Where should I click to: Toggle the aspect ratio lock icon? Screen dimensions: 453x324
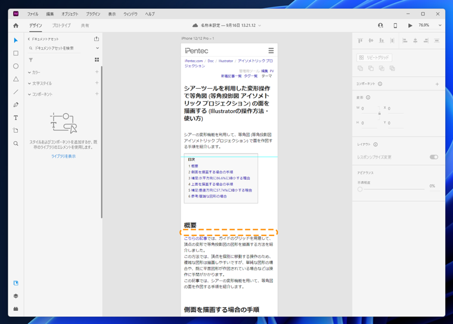tap(379, 114)
